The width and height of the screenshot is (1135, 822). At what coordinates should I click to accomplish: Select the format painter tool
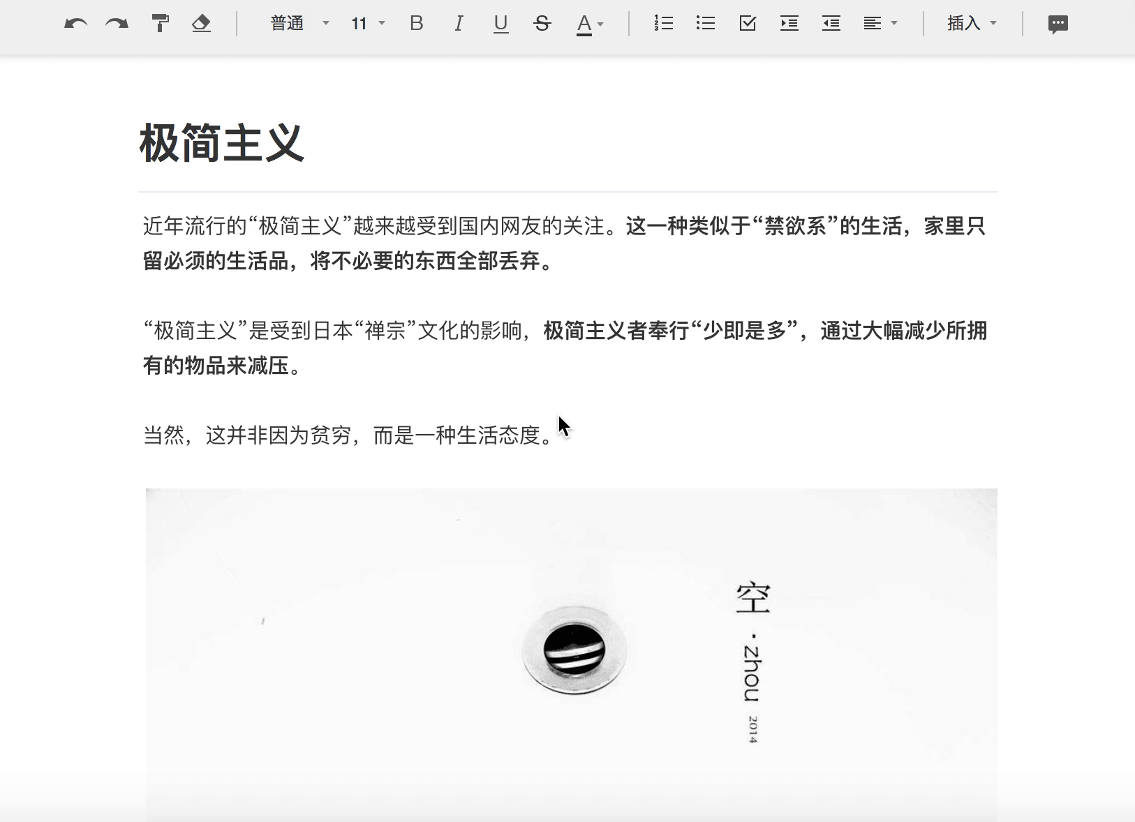(x=160, y=23)
